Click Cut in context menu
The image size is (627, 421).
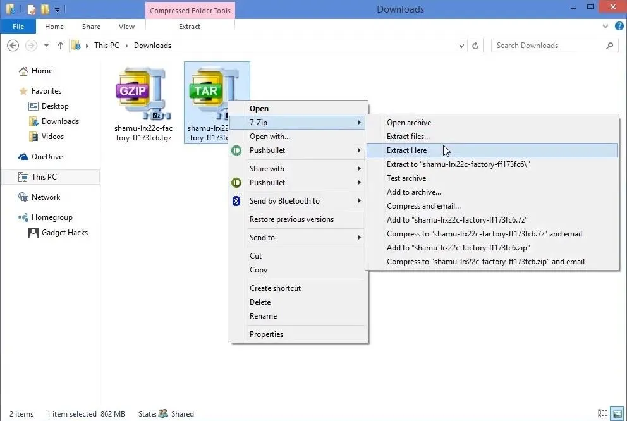[x=298, y=256]
